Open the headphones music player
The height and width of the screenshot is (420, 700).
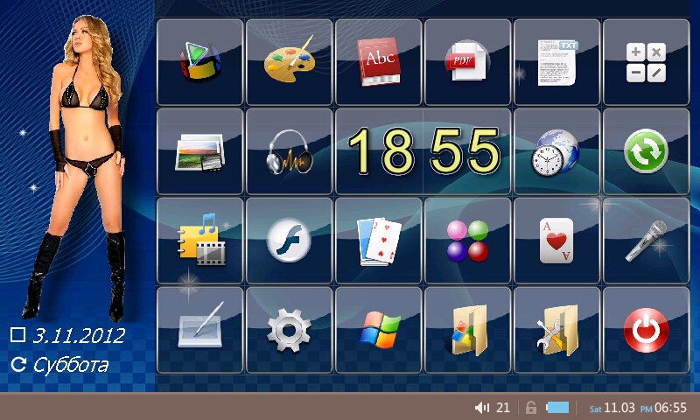click(x=290, y=151)
